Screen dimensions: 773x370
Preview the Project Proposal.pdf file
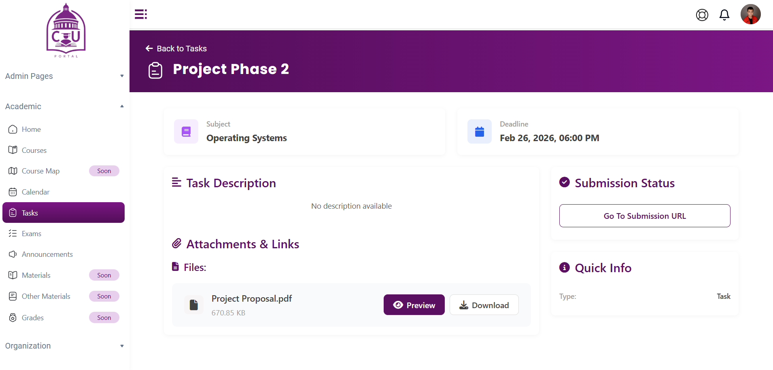coord(414,305)
